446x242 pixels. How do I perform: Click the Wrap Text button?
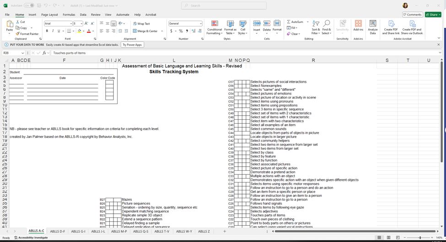click(x=141, y=24)
